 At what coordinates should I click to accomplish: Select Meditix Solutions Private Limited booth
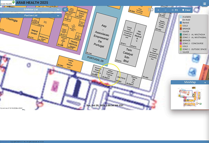(162, 24)
